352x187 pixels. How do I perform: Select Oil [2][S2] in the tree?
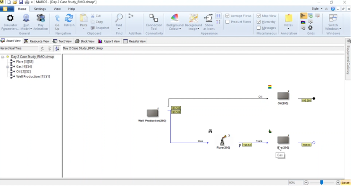(23, 72)
